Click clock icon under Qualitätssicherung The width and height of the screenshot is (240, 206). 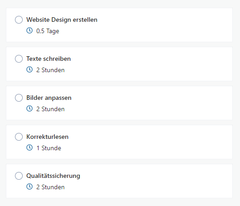pyautogui.click(x=29, y=187)
